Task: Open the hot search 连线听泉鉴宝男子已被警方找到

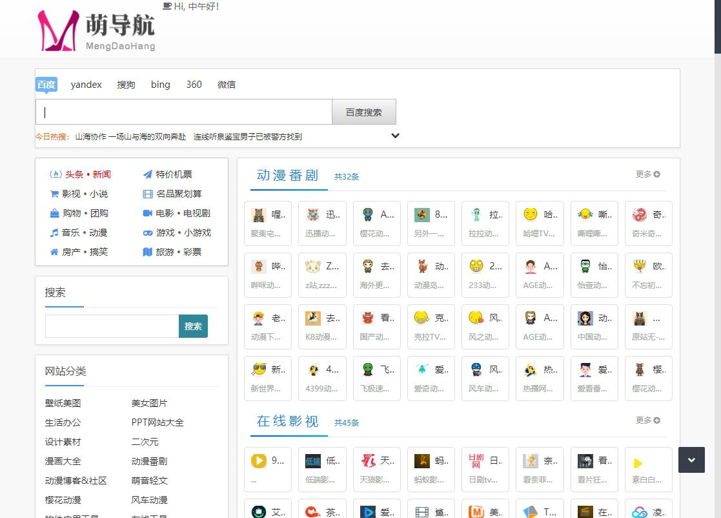Action: (248, 137)
